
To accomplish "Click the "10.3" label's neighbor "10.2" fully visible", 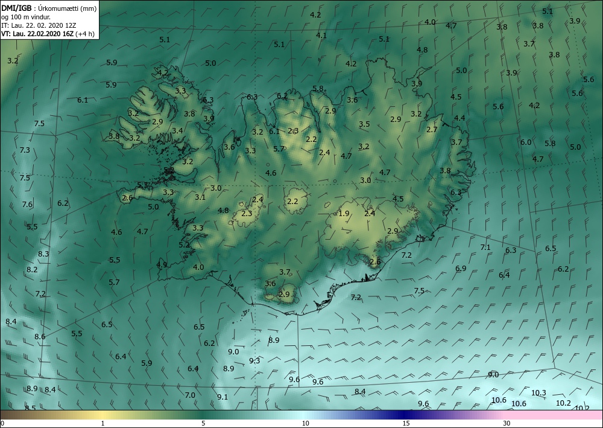I will 563,403.
